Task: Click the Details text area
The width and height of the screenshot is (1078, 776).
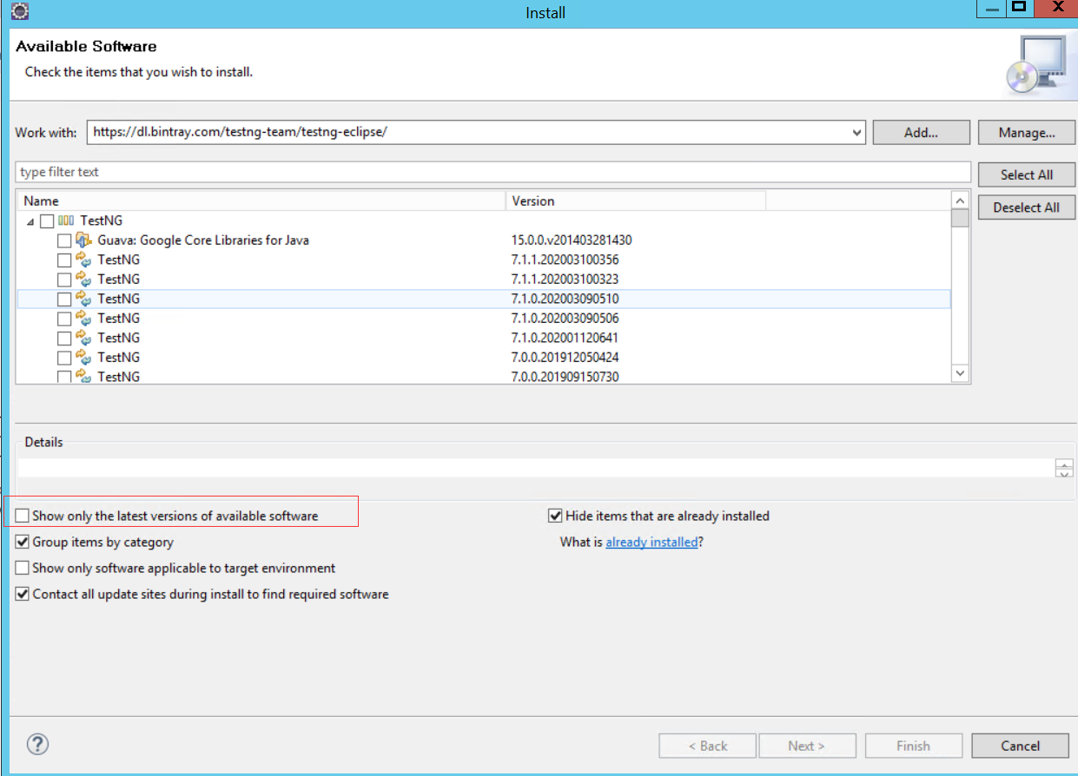Action: [x=535, y=468]
